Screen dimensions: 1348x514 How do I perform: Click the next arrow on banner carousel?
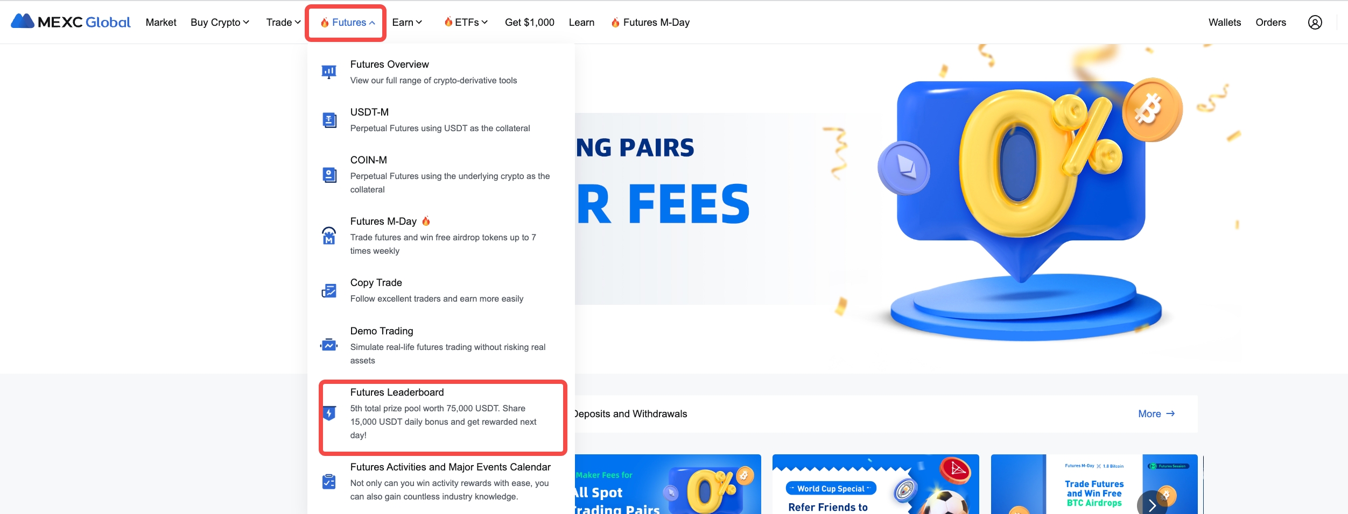tap(1152, 505)
